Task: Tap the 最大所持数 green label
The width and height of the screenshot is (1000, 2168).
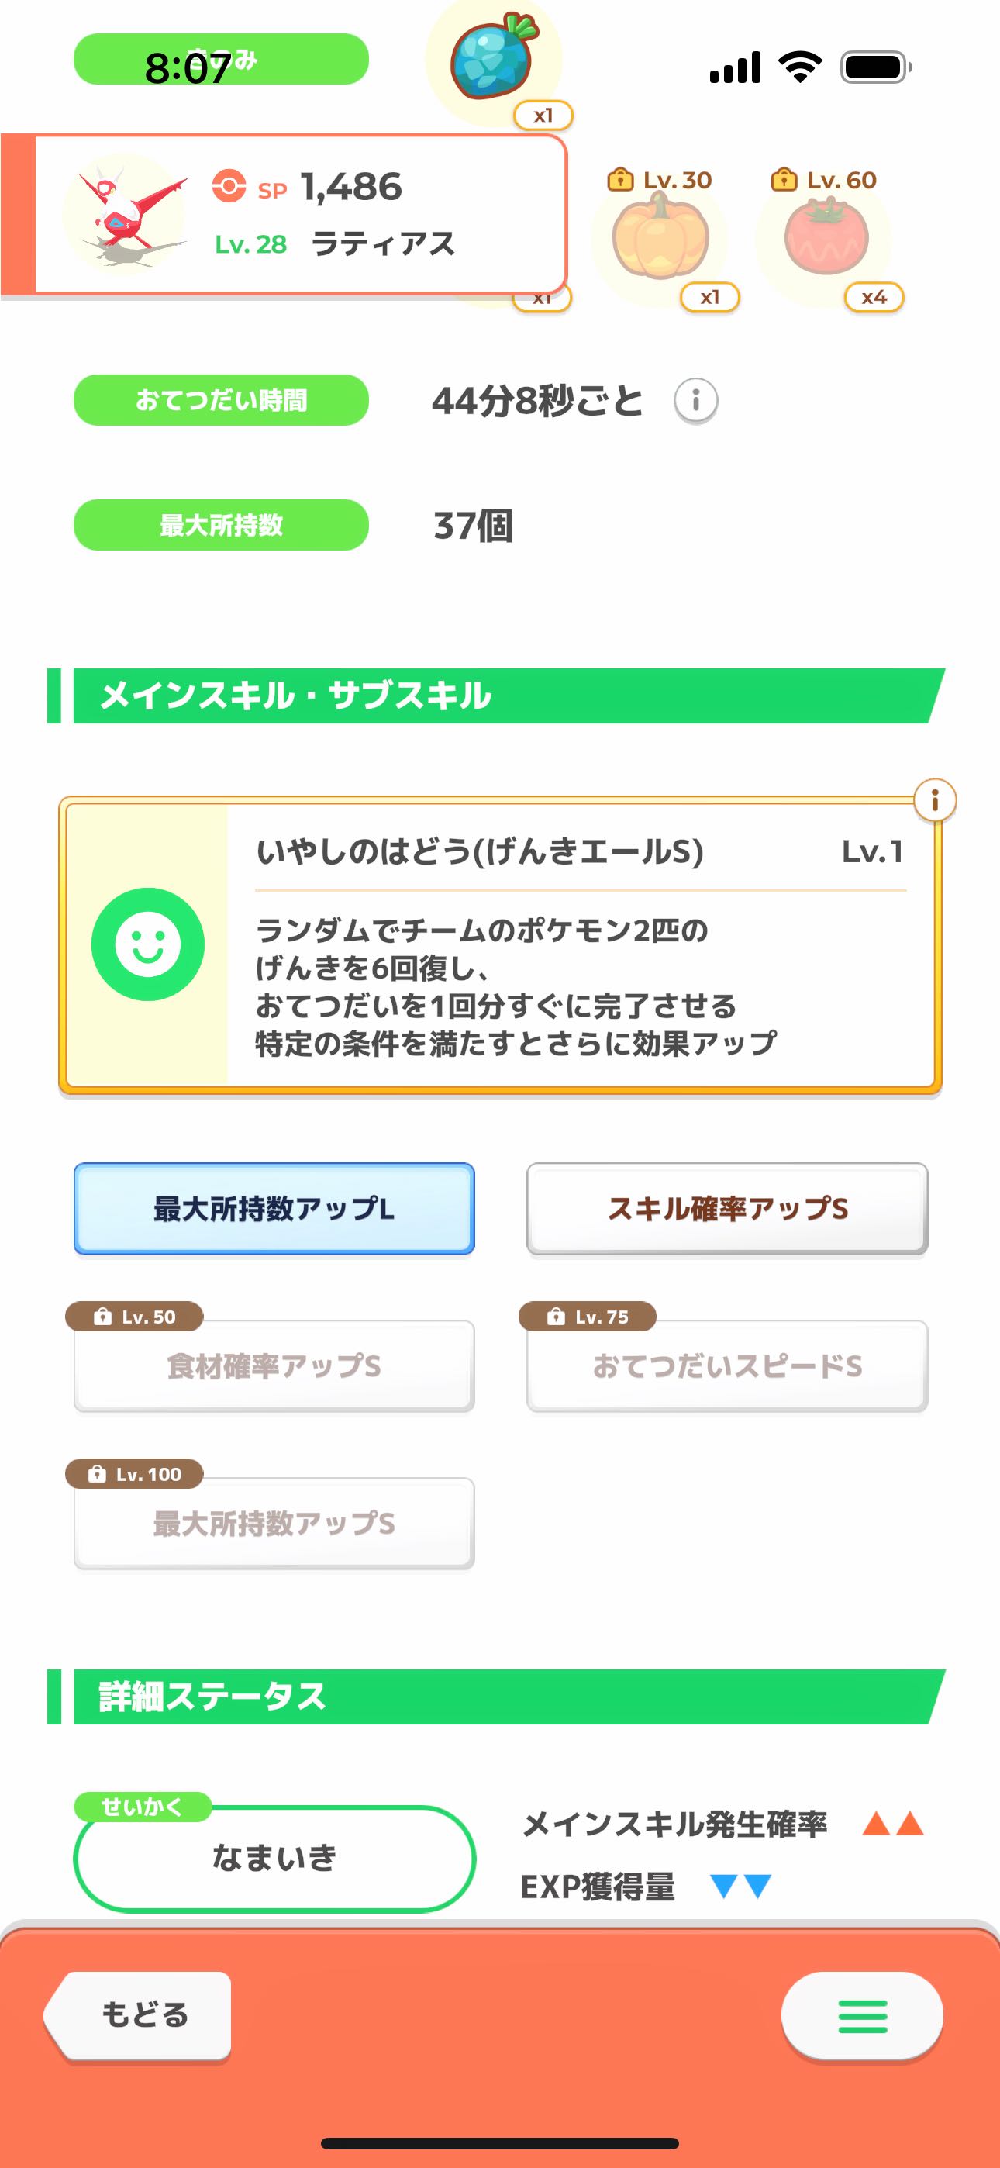Action: click(x=222, y=525)
